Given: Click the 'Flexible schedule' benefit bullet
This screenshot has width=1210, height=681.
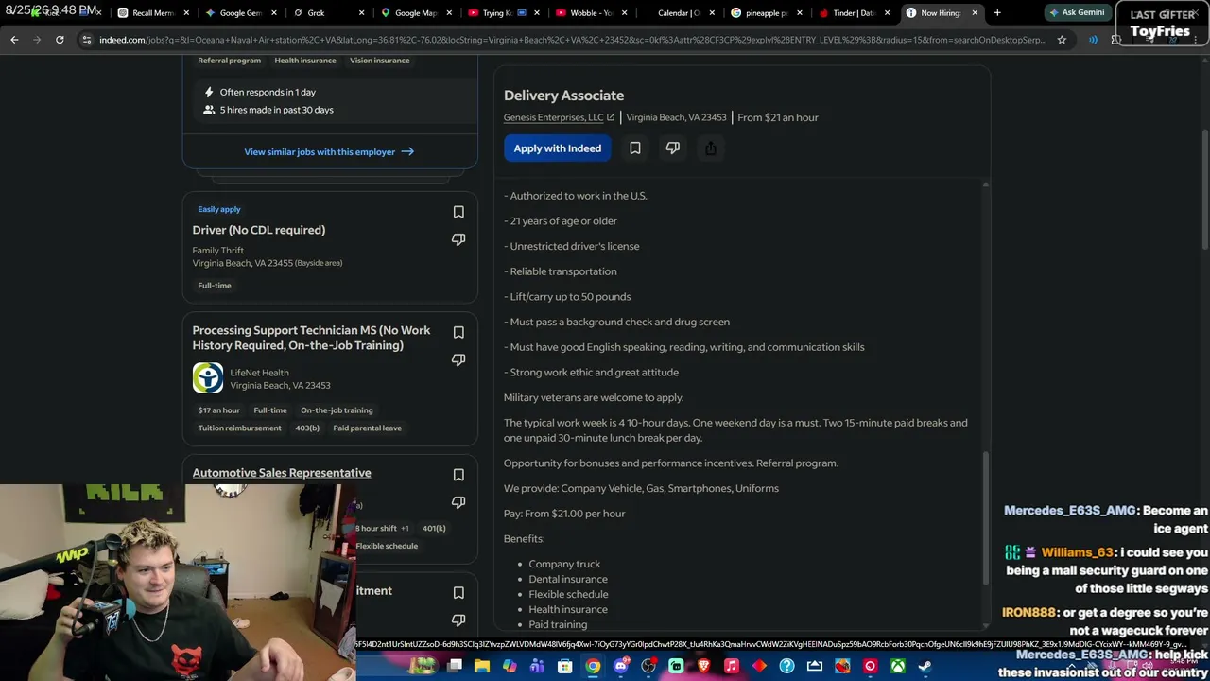Looking at the screenshot, I should point(568,594).
